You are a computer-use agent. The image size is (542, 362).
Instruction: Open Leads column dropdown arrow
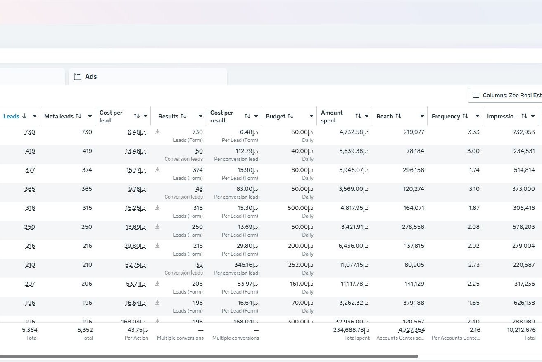34,116
